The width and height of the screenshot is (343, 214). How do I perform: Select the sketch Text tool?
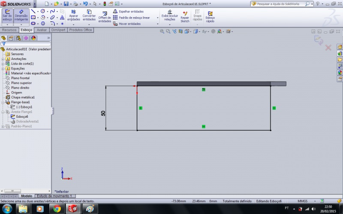point(62,18)
